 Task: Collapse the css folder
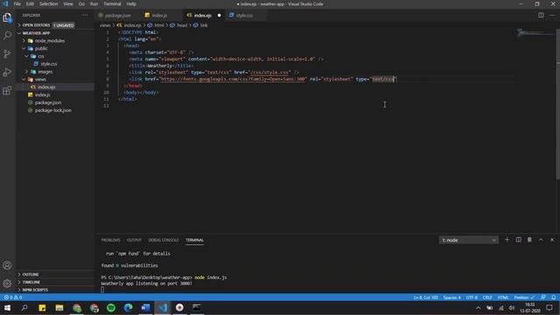point(41,56)
